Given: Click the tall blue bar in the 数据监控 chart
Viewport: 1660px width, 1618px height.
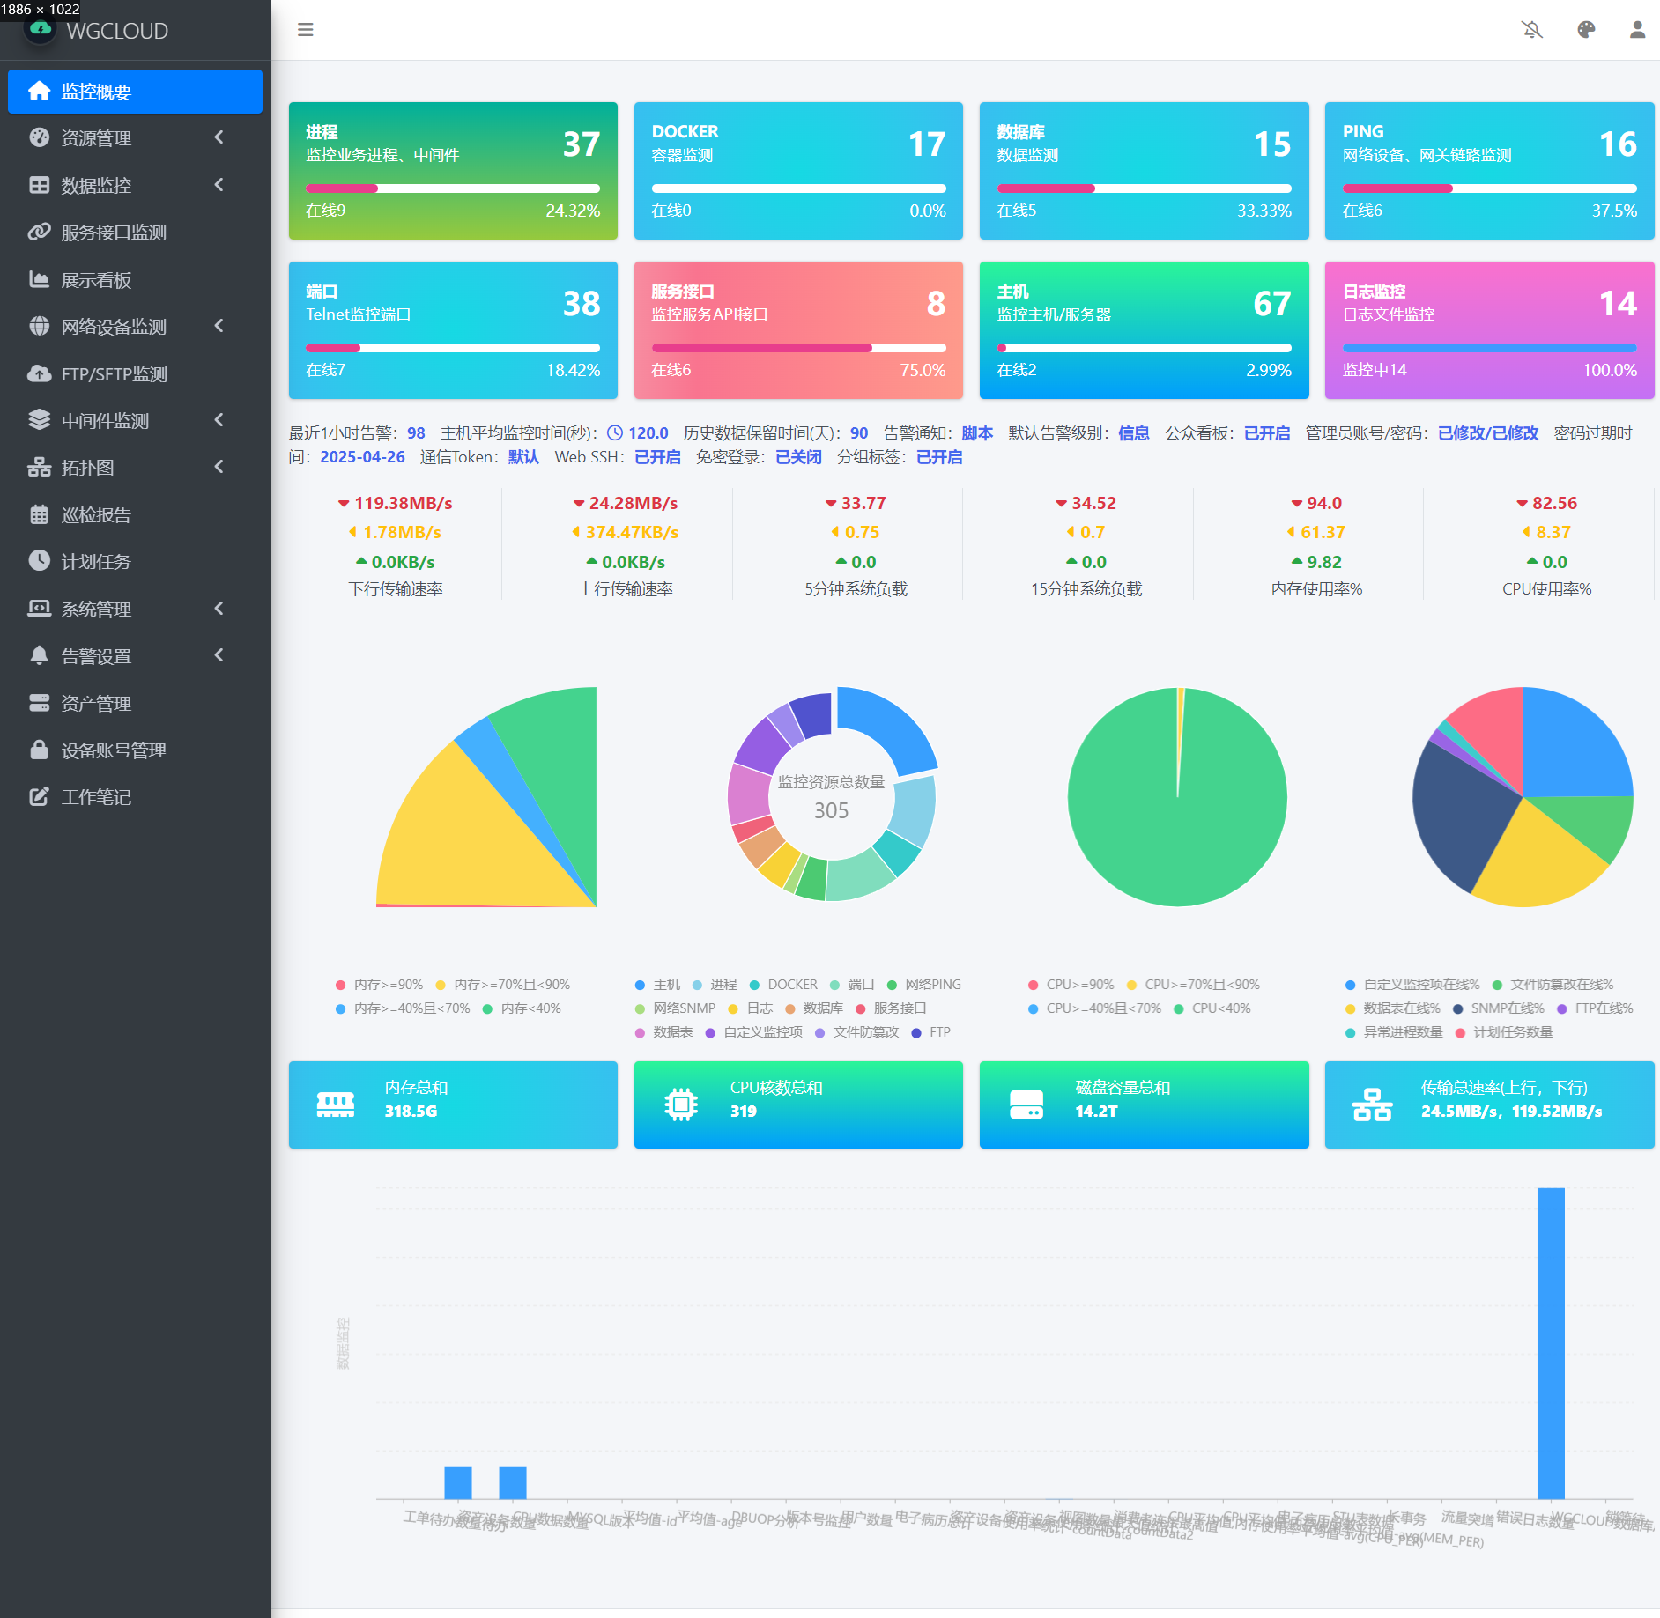Looking at the screenshot, I should pyautogui.click(x=1551, y=1343).
